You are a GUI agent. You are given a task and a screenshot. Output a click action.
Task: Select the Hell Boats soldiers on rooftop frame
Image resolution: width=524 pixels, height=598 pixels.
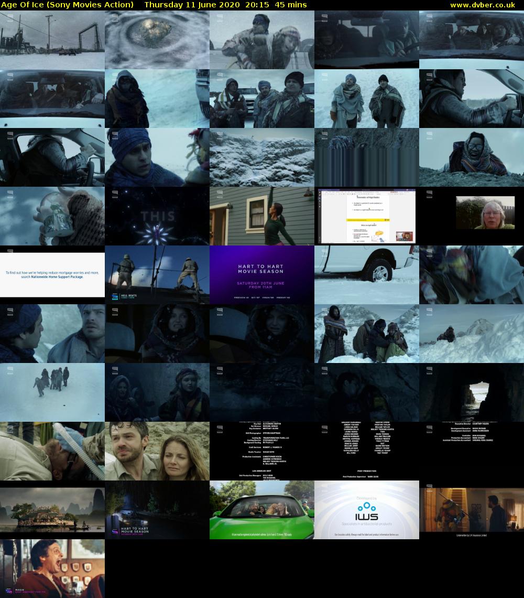click(x=157, y=274)
